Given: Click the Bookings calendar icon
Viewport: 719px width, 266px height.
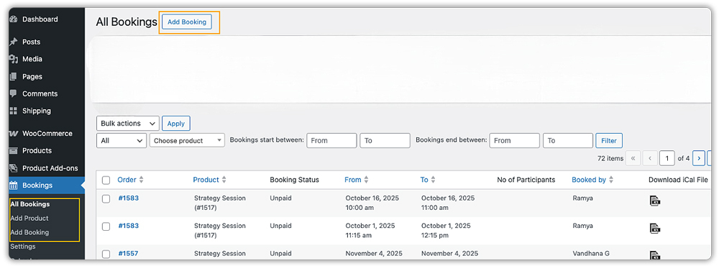Looking at the screenshot, I should 13,185.
